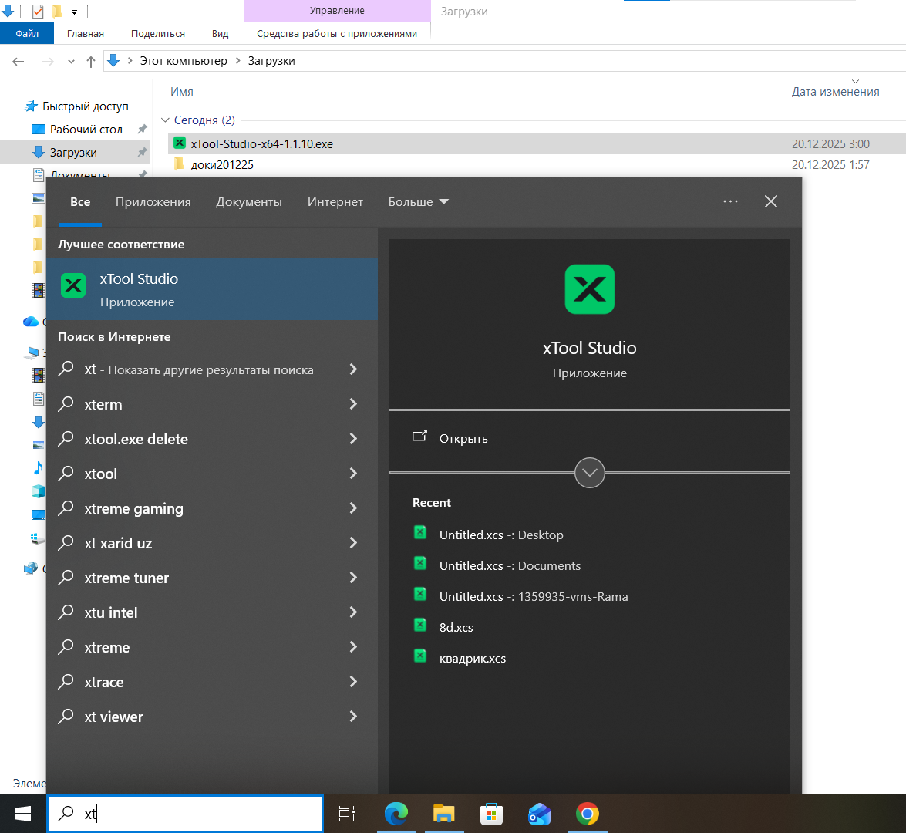Sort by Имя column header
Image resolution: width=906 pixels, height=833 pixels.
pos(181,91)
